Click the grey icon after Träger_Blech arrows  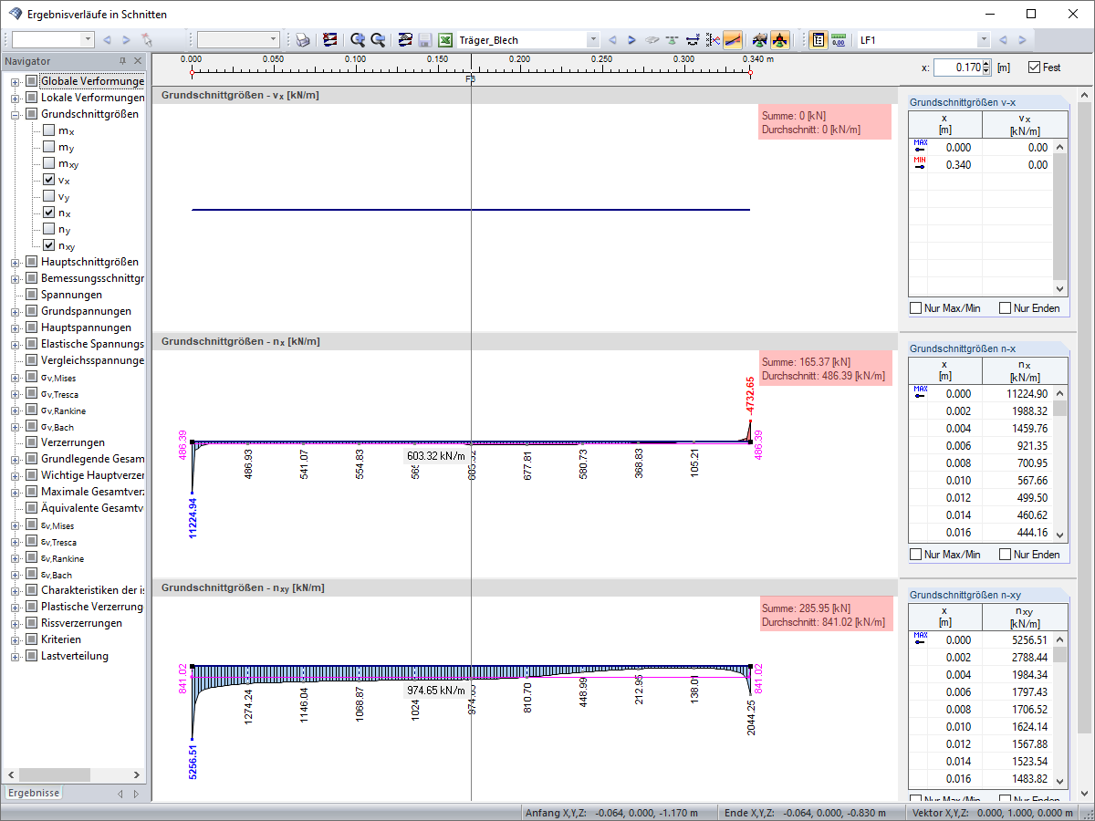click(652, 40)
